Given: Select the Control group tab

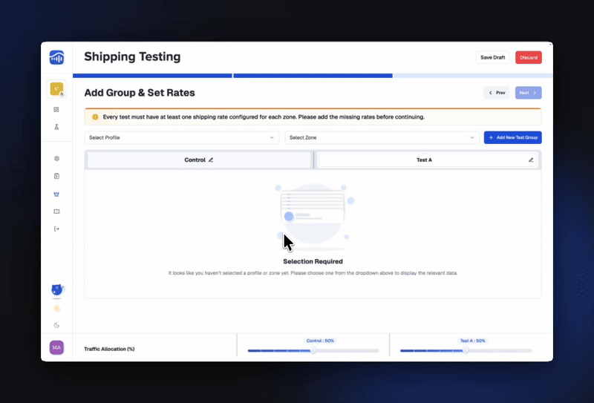Looking at the screenshot, I should (x=199, y=160).
